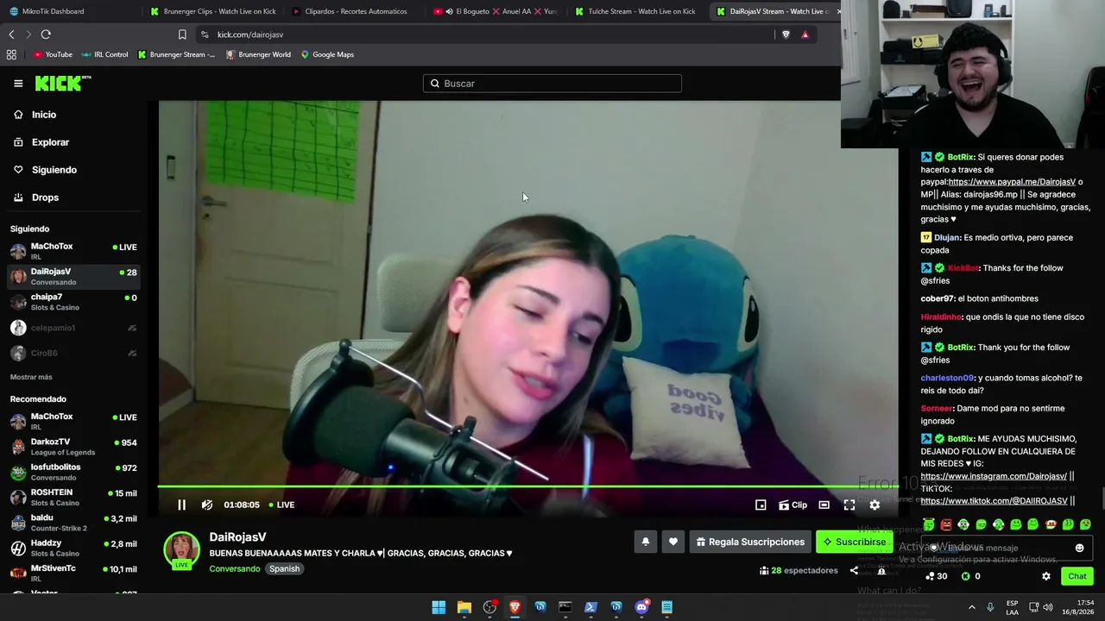Image resolution: width=1105 pixels, height=621 pixels.
Task: Create a Clip of the stream
Action: pyautogui.click(x=792, y=505)
